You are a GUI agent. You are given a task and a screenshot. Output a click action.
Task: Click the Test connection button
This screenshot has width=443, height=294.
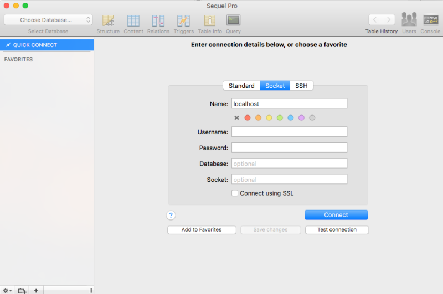(x=337, y=230)
